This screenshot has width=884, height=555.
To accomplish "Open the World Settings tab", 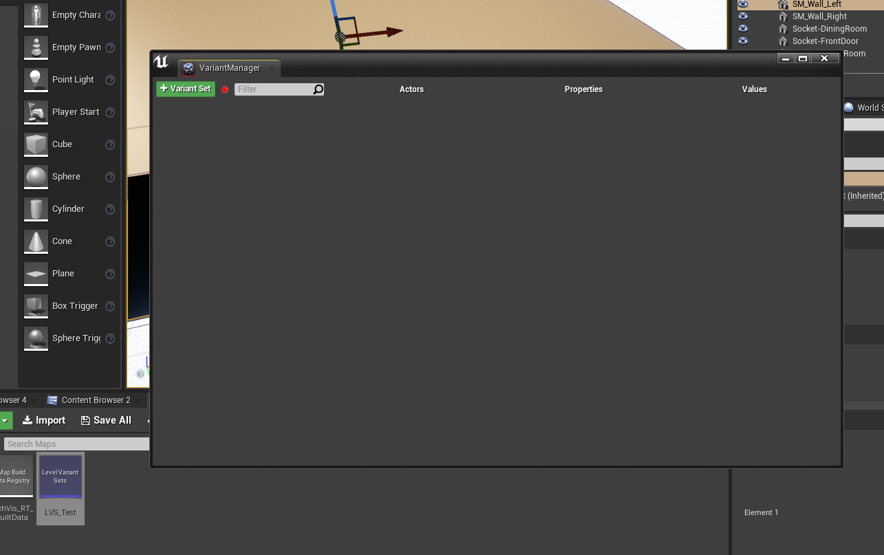I will click(863, 107).
